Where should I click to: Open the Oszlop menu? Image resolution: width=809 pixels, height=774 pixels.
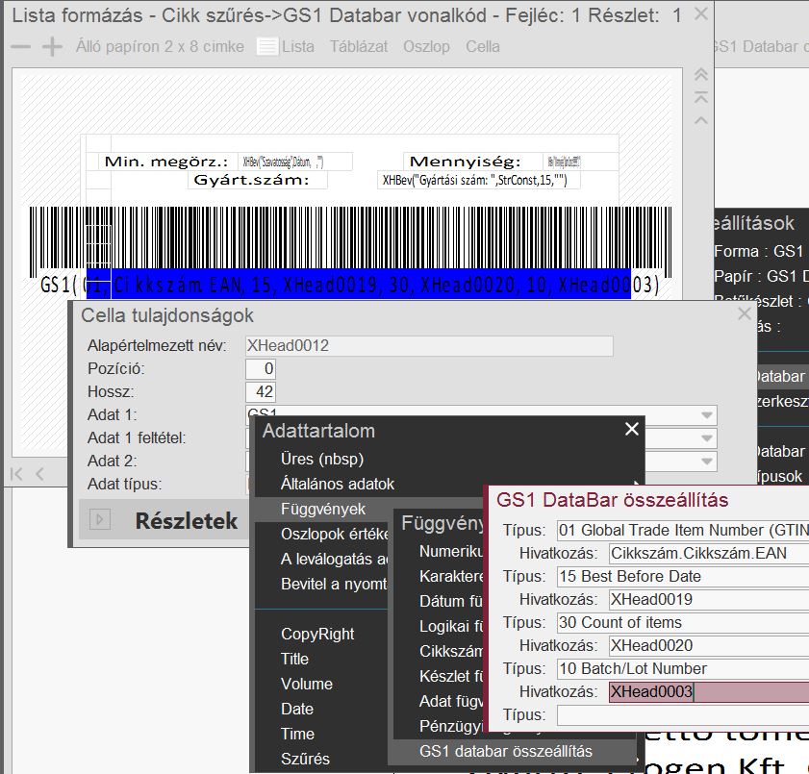tap(426, 47)
